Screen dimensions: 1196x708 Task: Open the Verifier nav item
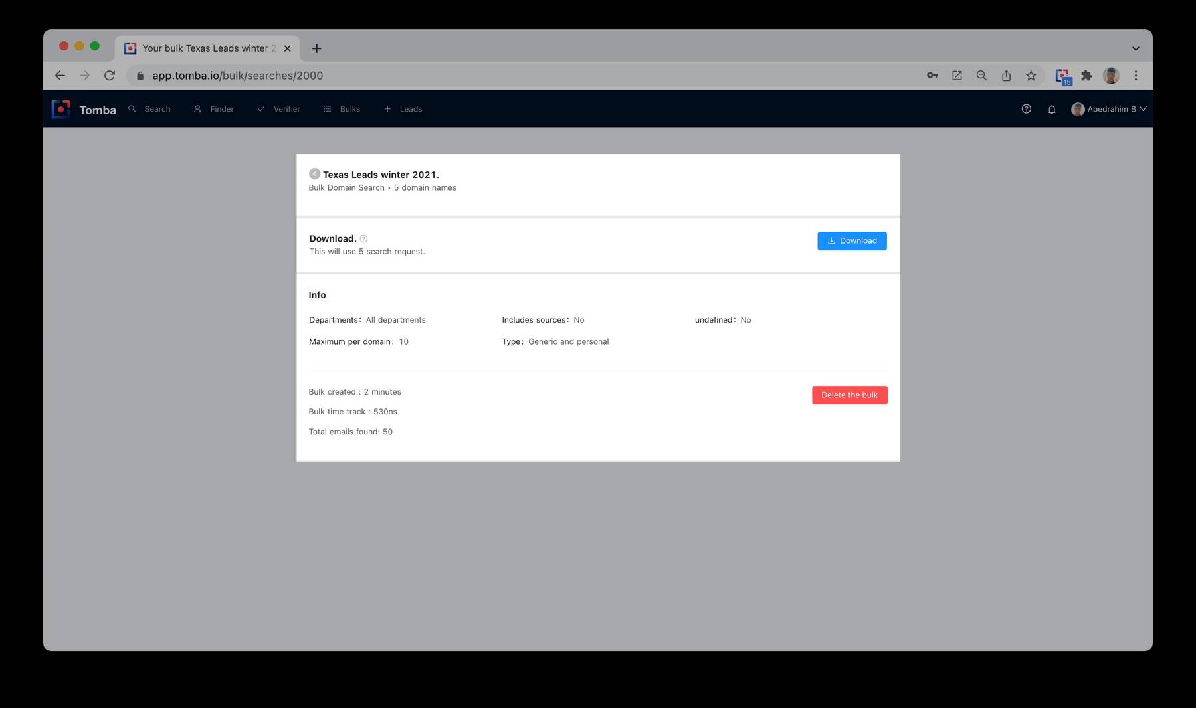click(279, 109)
